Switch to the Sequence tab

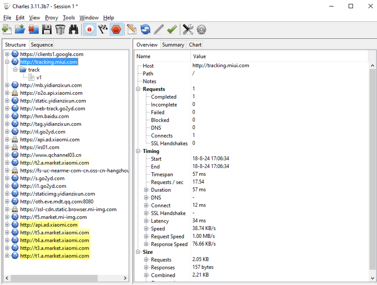[x=42, y=45]
